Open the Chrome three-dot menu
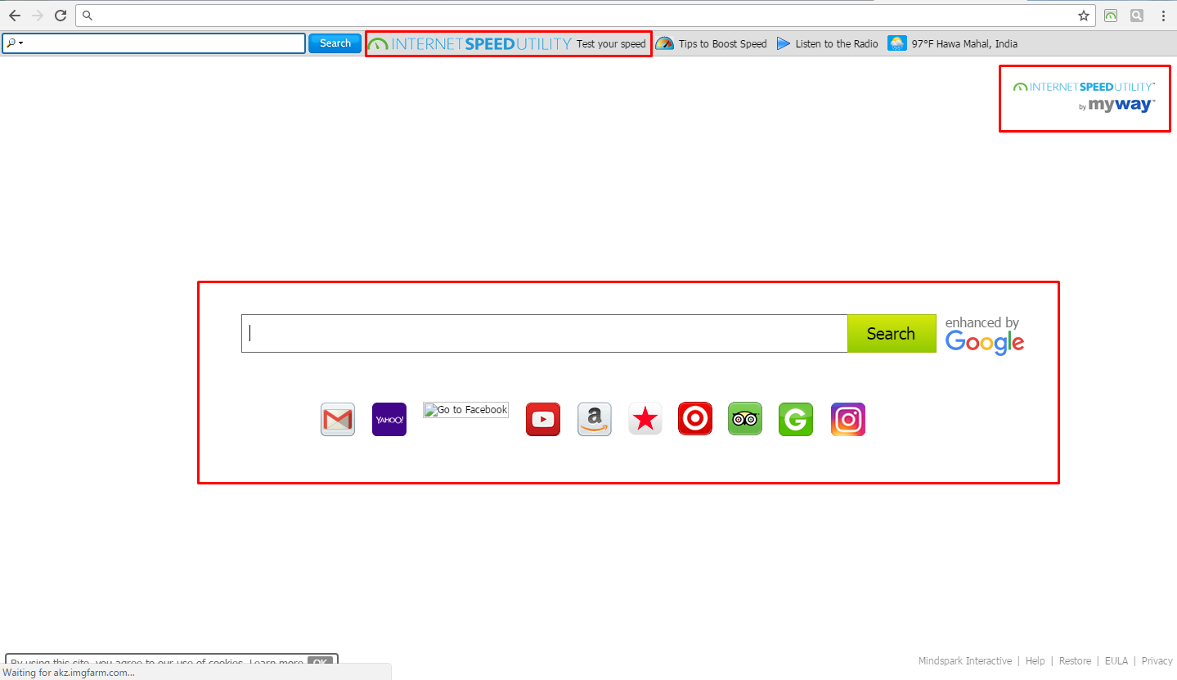 [x=1163, y=16]
